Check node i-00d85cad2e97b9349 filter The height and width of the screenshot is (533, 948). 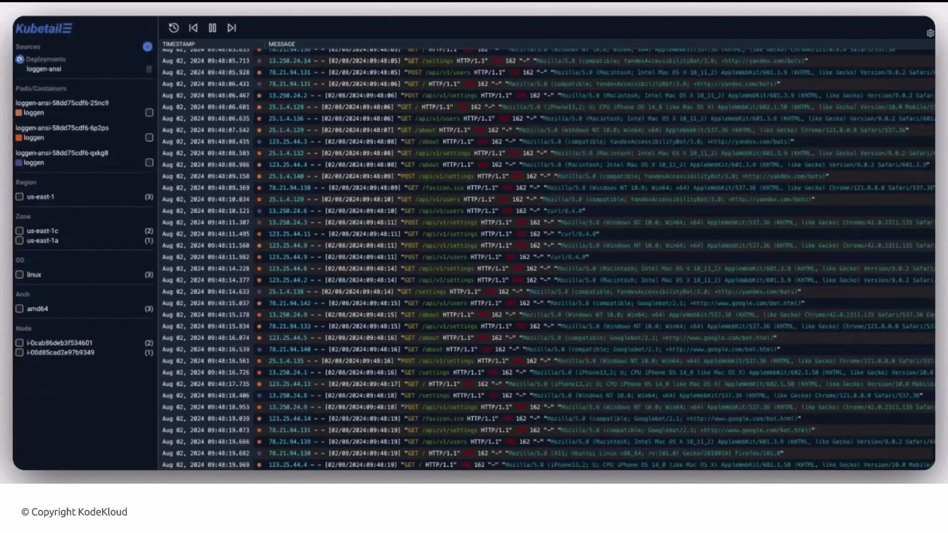[x=20, y=352]
